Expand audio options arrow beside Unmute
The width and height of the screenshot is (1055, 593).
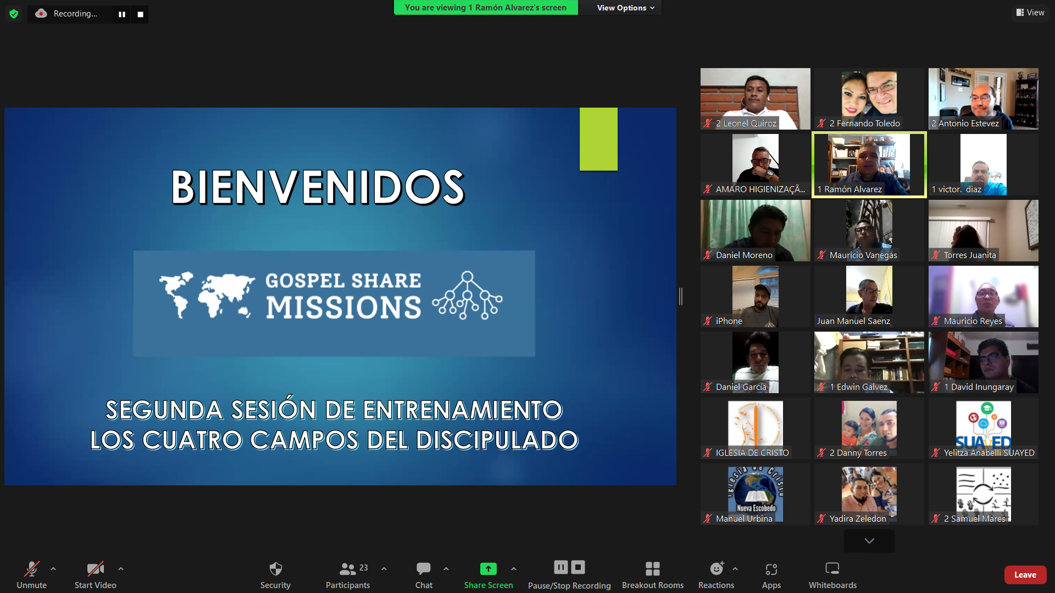53,569
